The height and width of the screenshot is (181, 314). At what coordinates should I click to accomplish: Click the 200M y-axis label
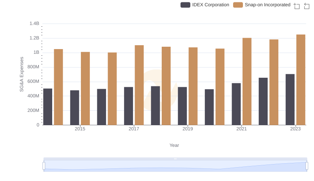coord(33,110)
